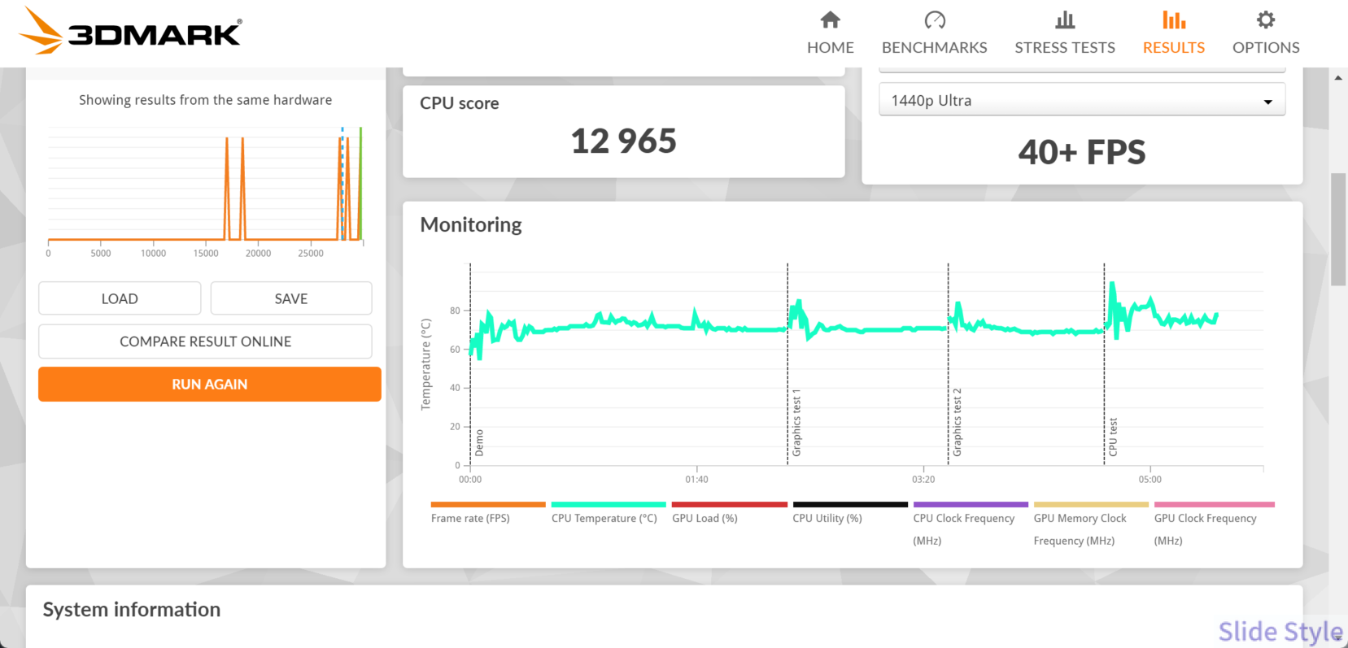Viewport: 1348px width, 648px height.
Task: Toggle the Frame rate (FPS) legend
Action: [x=470, y=518]
